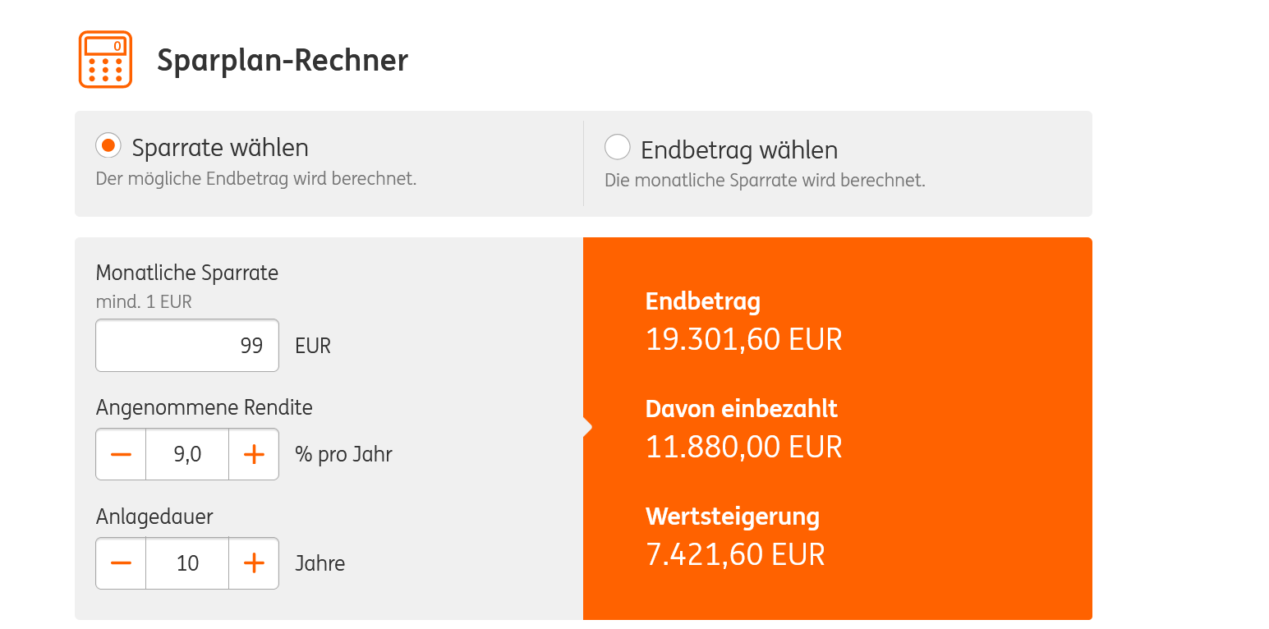The width and height of the screenshot is (1269, 629).
Task: Click the minus icon to decrease Anlagedauer
Action: coord(121,563)
